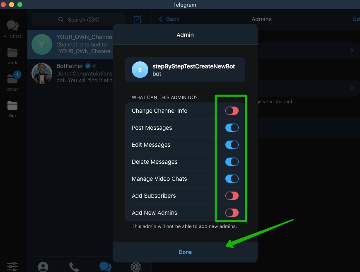This screenshot has width=360, height=272.
Task: Click the Add New Admins label
Action: [155, 213]
